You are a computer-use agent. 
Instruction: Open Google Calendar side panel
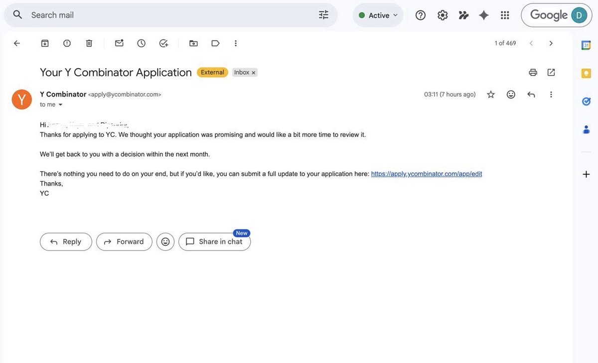click(586, 45)
